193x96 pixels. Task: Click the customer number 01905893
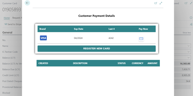pos(12,9)
